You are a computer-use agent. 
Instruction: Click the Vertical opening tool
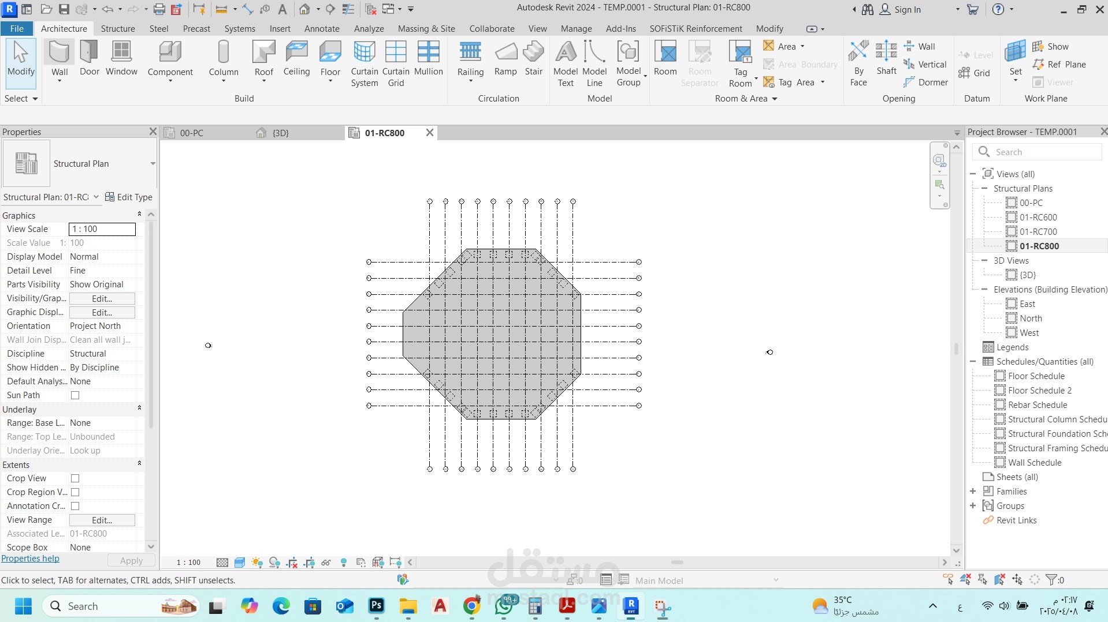coord(925,64)
